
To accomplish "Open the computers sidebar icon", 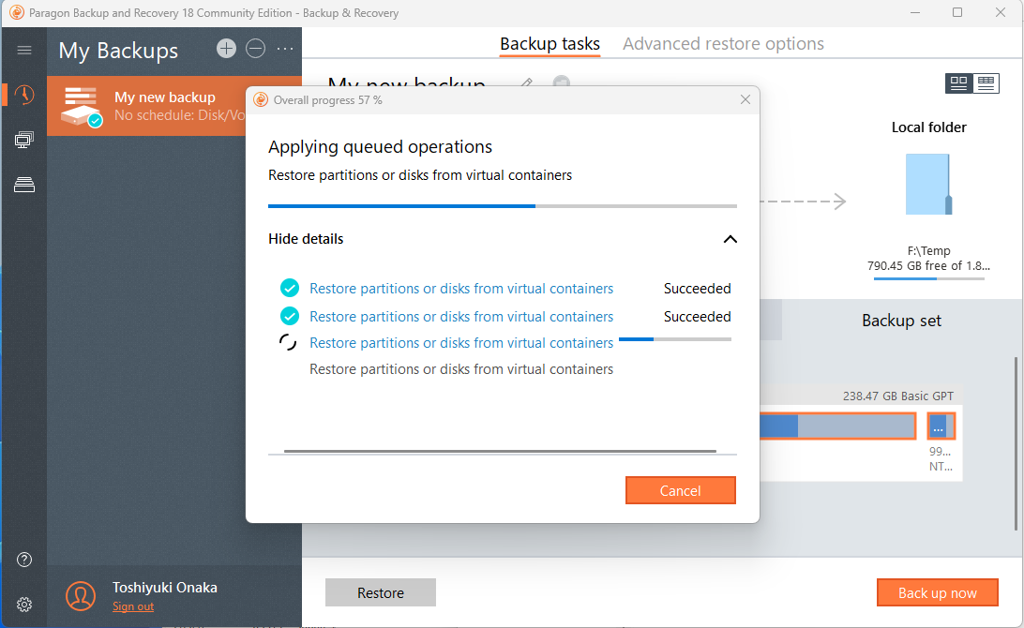I will 24,140.
